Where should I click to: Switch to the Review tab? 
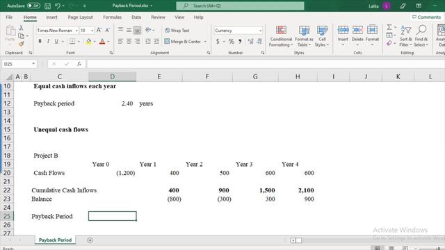pyautogui.click(x=158, y=17)
